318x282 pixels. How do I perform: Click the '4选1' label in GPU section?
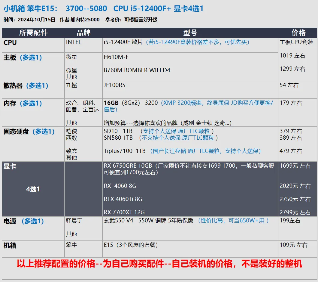(x=33, y=189)
